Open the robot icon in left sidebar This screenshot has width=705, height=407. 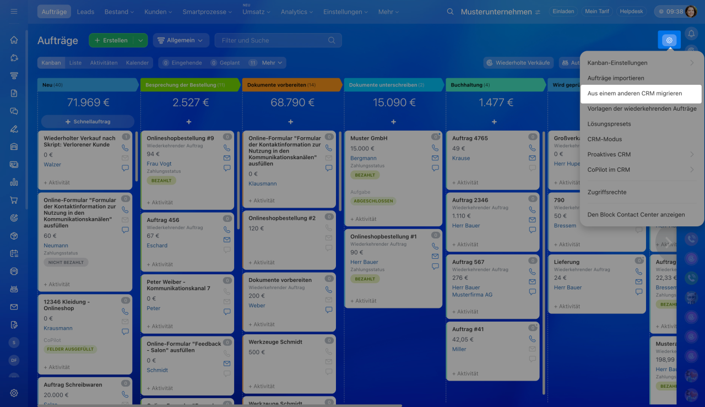tap(14, 289)
